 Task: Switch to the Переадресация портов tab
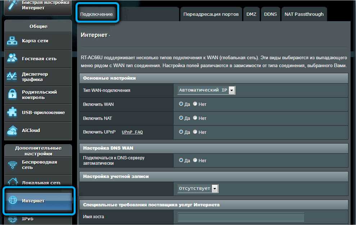[211, 14]
